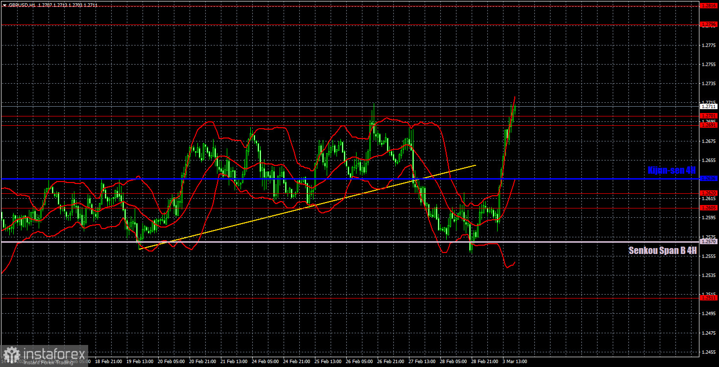Click the 1.2495 price axis label
The height and width of the screenshot is (367, 719).
coord(709,313)
